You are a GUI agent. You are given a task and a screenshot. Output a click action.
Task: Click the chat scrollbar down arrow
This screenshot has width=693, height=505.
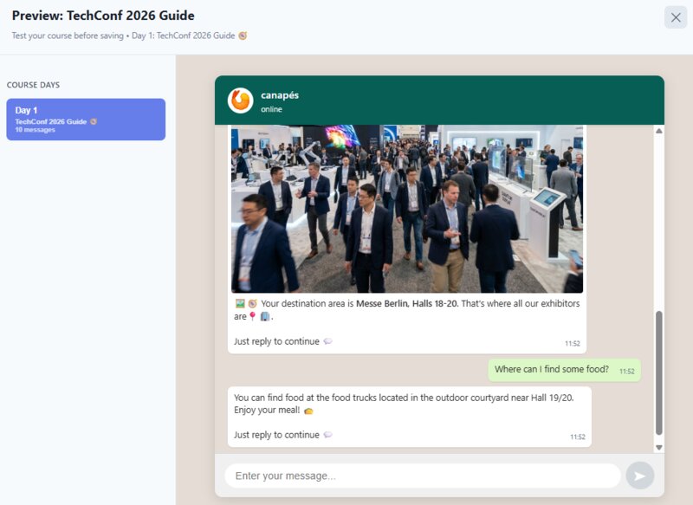(658, 447)
